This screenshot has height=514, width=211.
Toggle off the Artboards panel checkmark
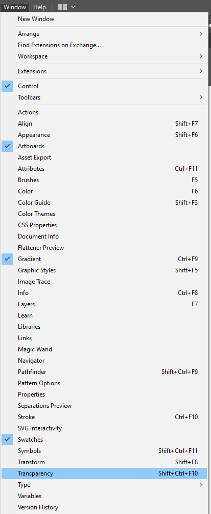click(x=7, y=146)
